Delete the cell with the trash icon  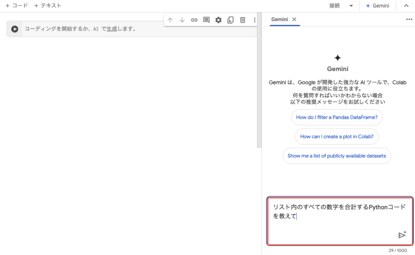[x=242, y=20]
